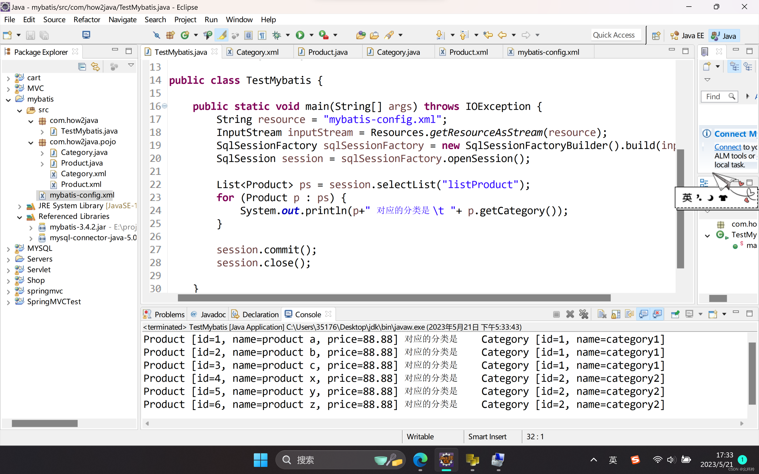The height and width of the screenshot is (474, 759).
Task: Collapse the Referenced Libraries node
Action: [20, 217]
